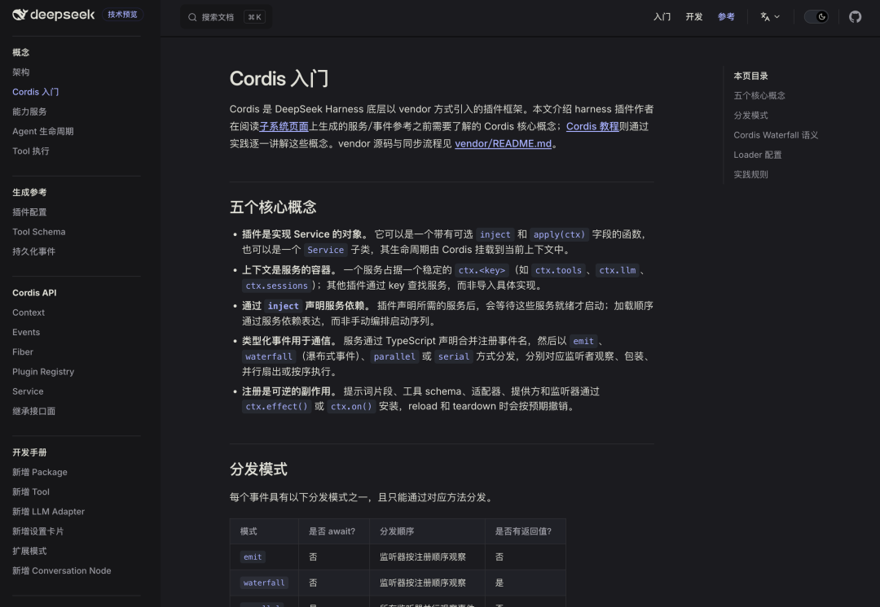Image resolution: width=880 pixels, height=607 pixels.
Task: Open Plugin Registry sidebar page
Action: coord(43,371)
